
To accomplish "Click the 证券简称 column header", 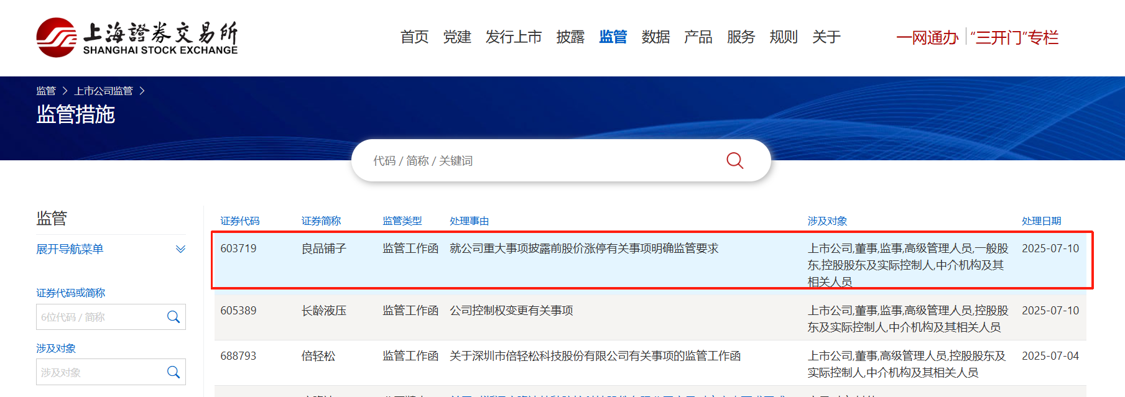I will coord(322,221).
